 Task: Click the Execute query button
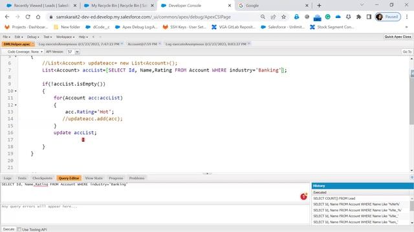pos(8,229)
